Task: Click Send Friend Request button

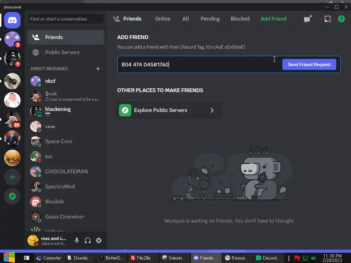Action: click(309, 64)
